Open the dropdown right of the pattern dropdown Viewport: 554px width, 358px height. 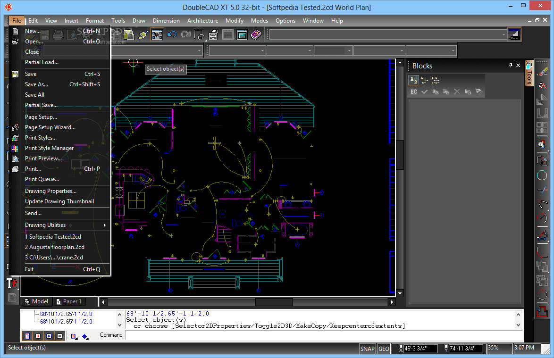379,51
